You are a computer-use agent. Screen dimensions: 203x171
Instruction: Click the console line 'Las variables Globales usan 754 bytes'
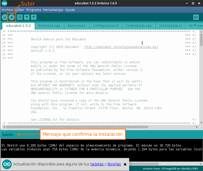pyautogui.click(x=102, y=149)
